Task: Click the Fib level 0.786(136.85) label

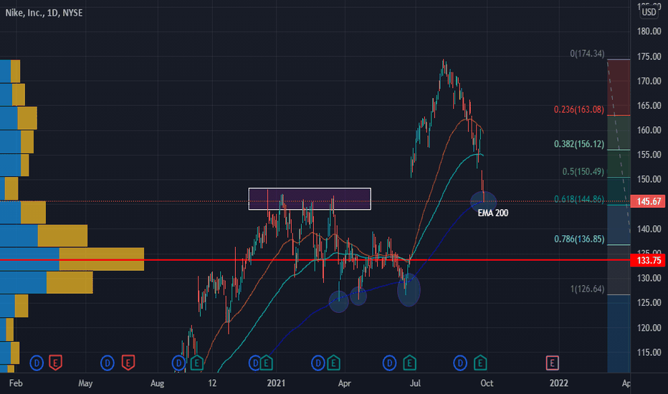Action: click(579, 239)
